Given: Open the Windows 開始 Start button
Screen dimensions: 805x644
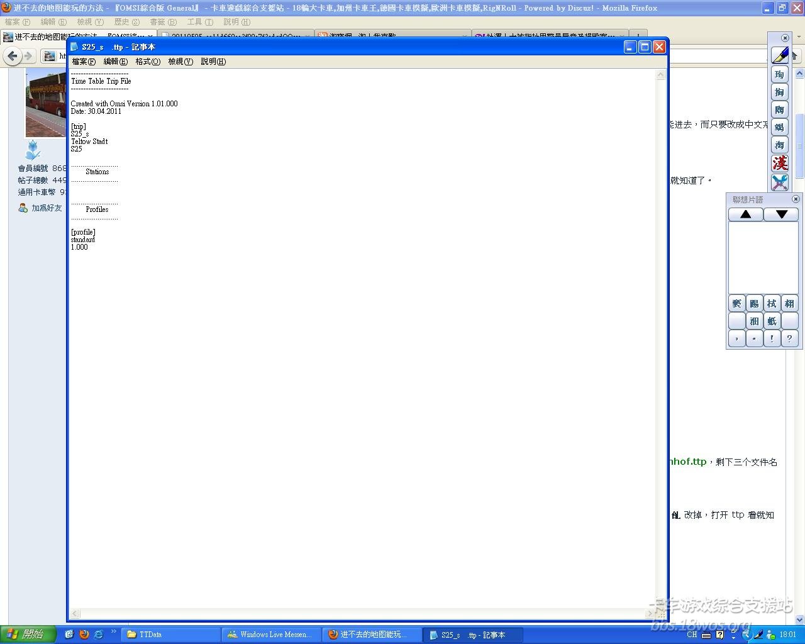Looking at the screenshot, I should (27, 635).
